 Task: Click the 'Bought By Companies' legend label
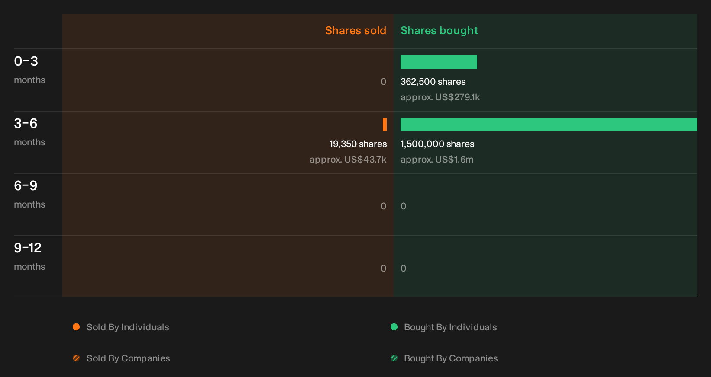tap(451, 358)
